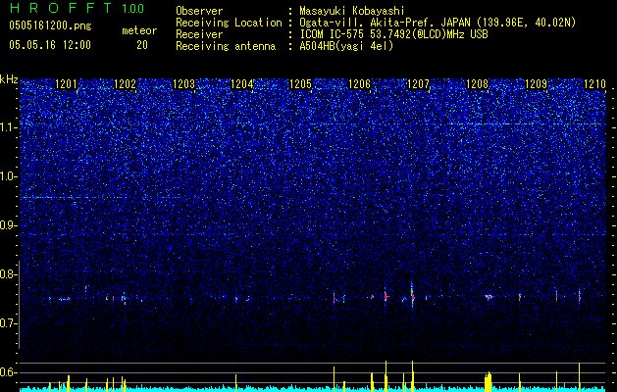Select version number 1.0.0

tap(133, 9)
